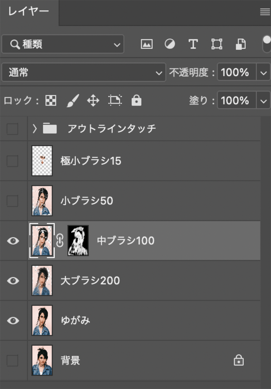Open the Layers panel options menu
The height and width of the screenshot is (389, 271).
tap(265, 12)
